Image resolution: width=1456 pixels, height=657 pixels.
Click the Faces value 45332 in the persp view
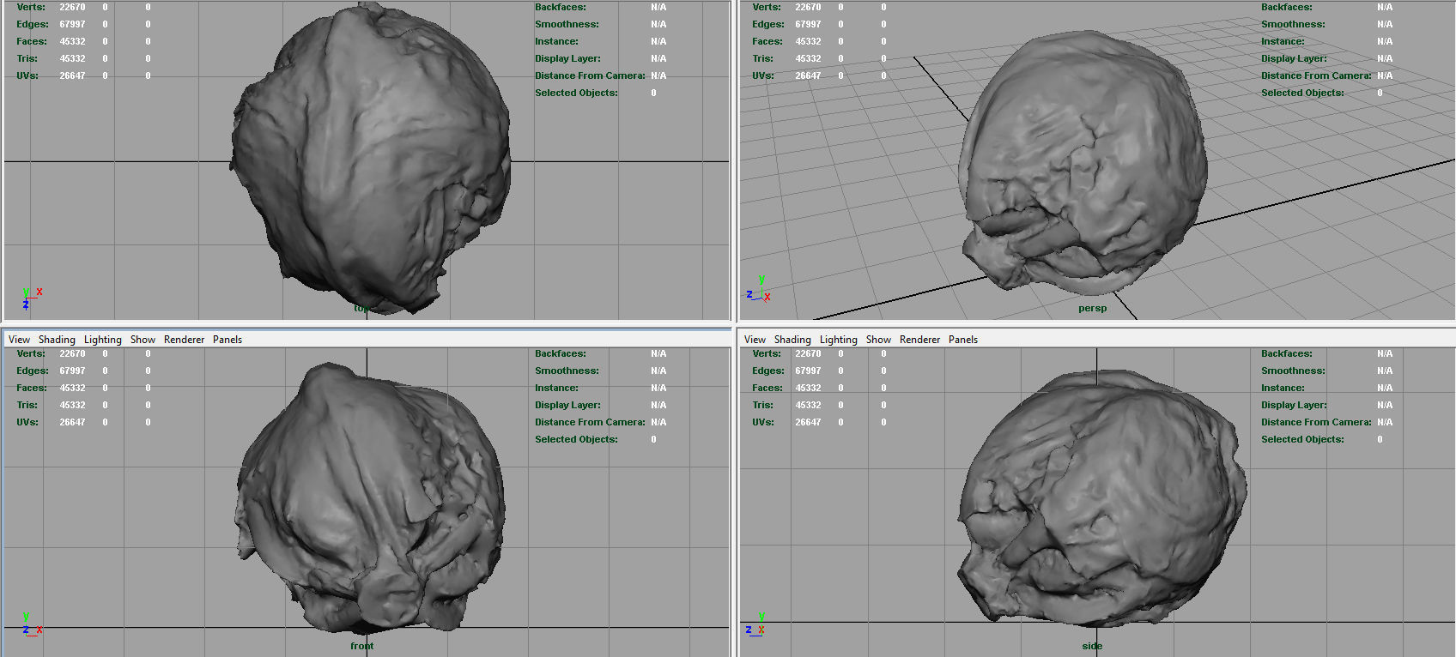pyautogui.click(x=808, y=41)
